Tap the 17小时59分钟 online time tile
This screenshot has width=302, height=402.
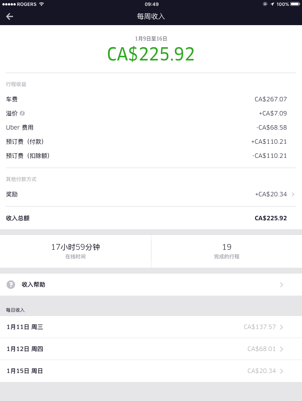click(75, 251)
